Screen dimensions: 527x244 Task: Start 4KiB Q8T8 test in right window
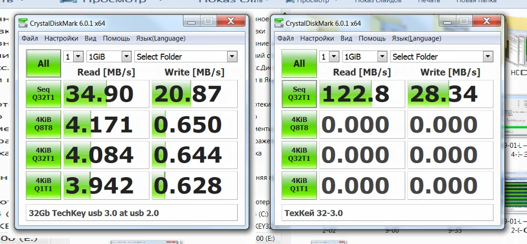coord(299,124)
